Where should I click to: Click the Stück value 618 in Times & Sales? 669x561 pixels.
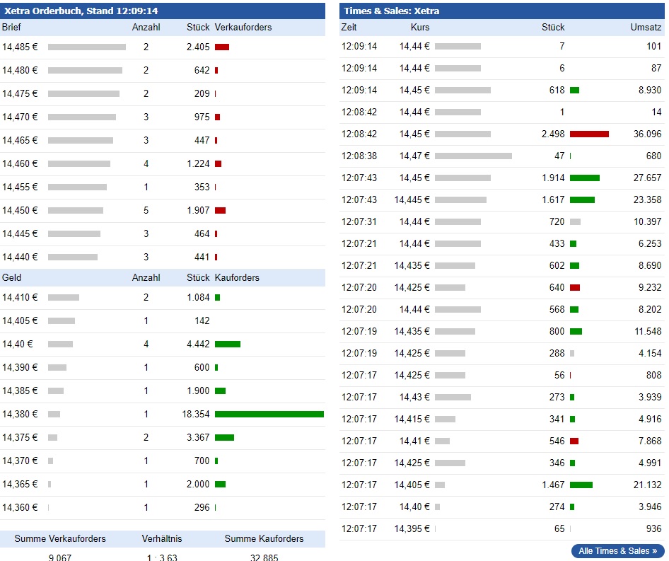557,90
